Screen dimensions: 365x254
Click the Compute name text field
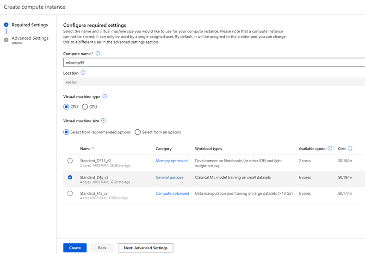213,62
